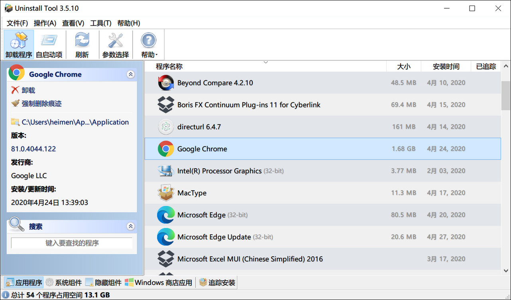Screen dimensions: 511x300
Task: Click the Microsoft Excel MUI icon
Action: tap(166, 259)
